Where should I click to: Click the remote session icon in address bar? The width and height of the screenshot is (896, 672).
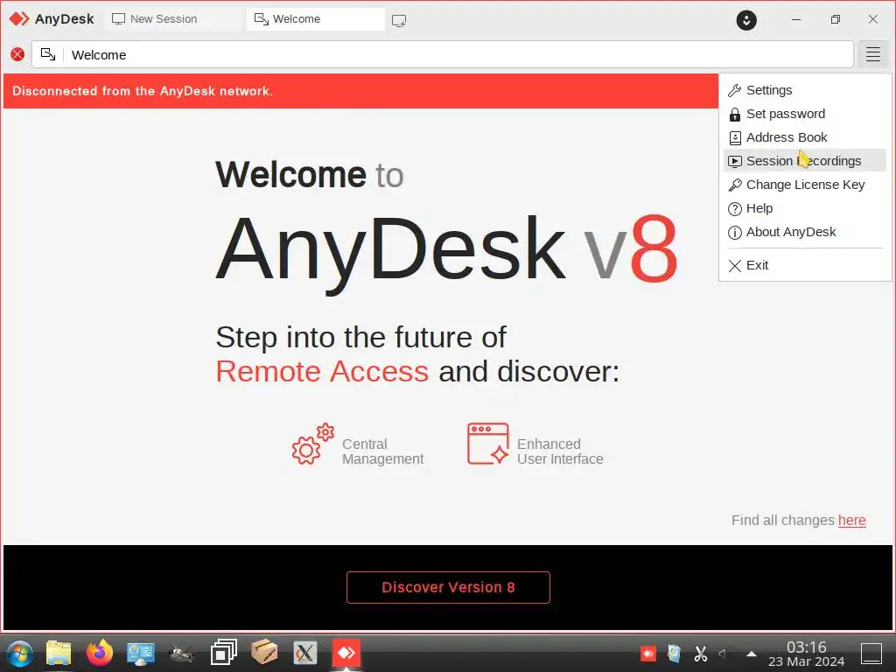tap(48, 54)
